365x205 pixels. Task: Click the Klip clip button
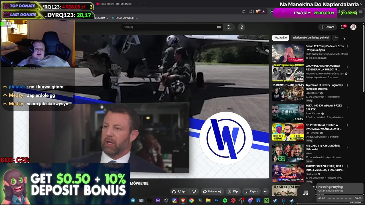[233, 191]
